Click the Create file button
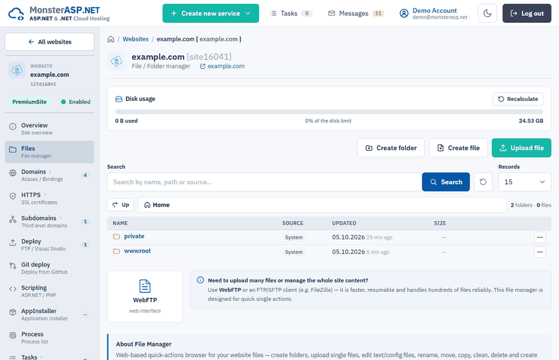 click(458, 148)
